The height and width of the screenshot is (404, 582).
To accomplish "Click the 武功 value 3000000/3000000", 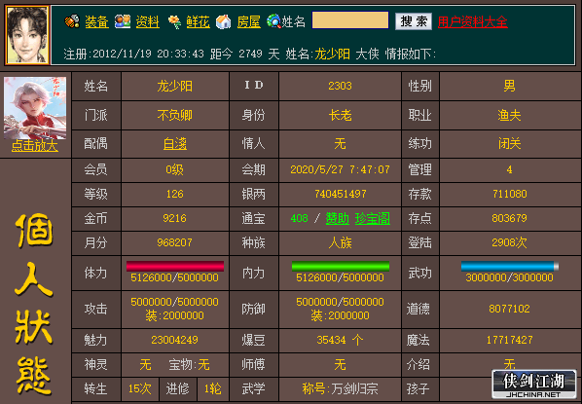I will [509, 277].
